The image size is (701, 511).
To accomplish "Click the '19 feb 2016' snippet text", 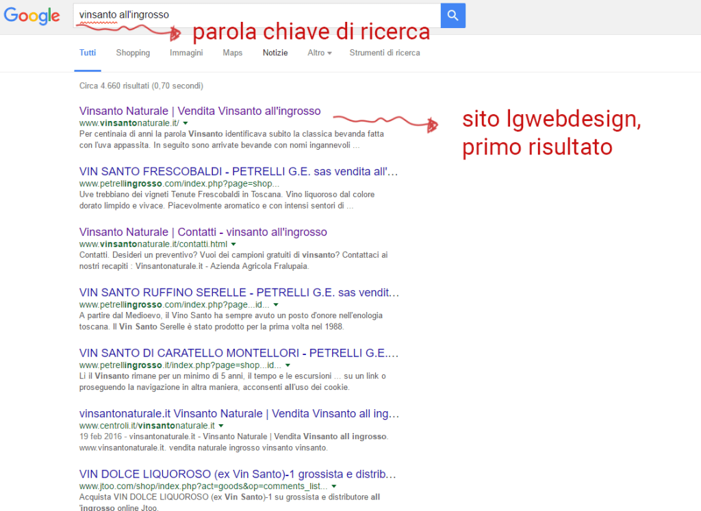I will tap(100, 436).
